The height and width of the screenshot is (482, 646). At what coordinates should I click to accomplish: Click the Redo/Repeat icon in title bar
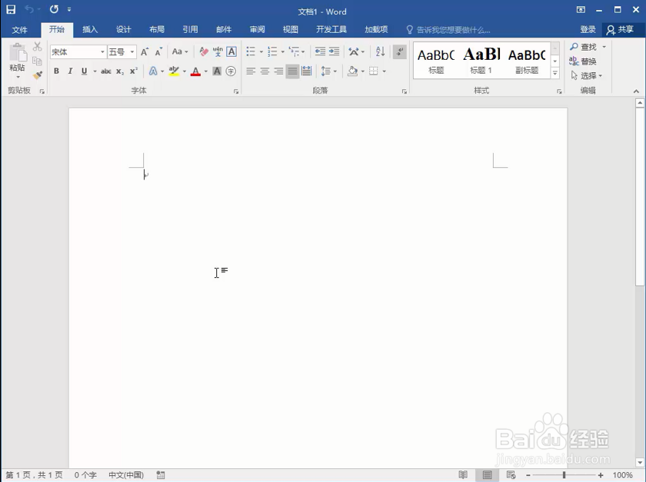[x=54, y=9]
